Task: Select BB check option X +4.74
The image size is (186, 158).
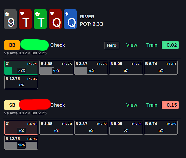Action: pos(21,67)
